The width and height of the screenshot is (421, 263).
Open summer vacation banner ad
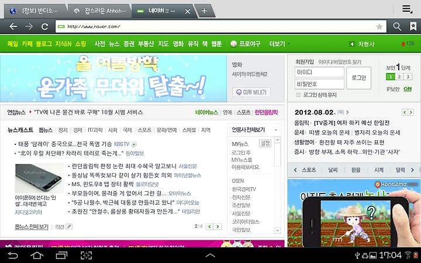tap(113, 78)
